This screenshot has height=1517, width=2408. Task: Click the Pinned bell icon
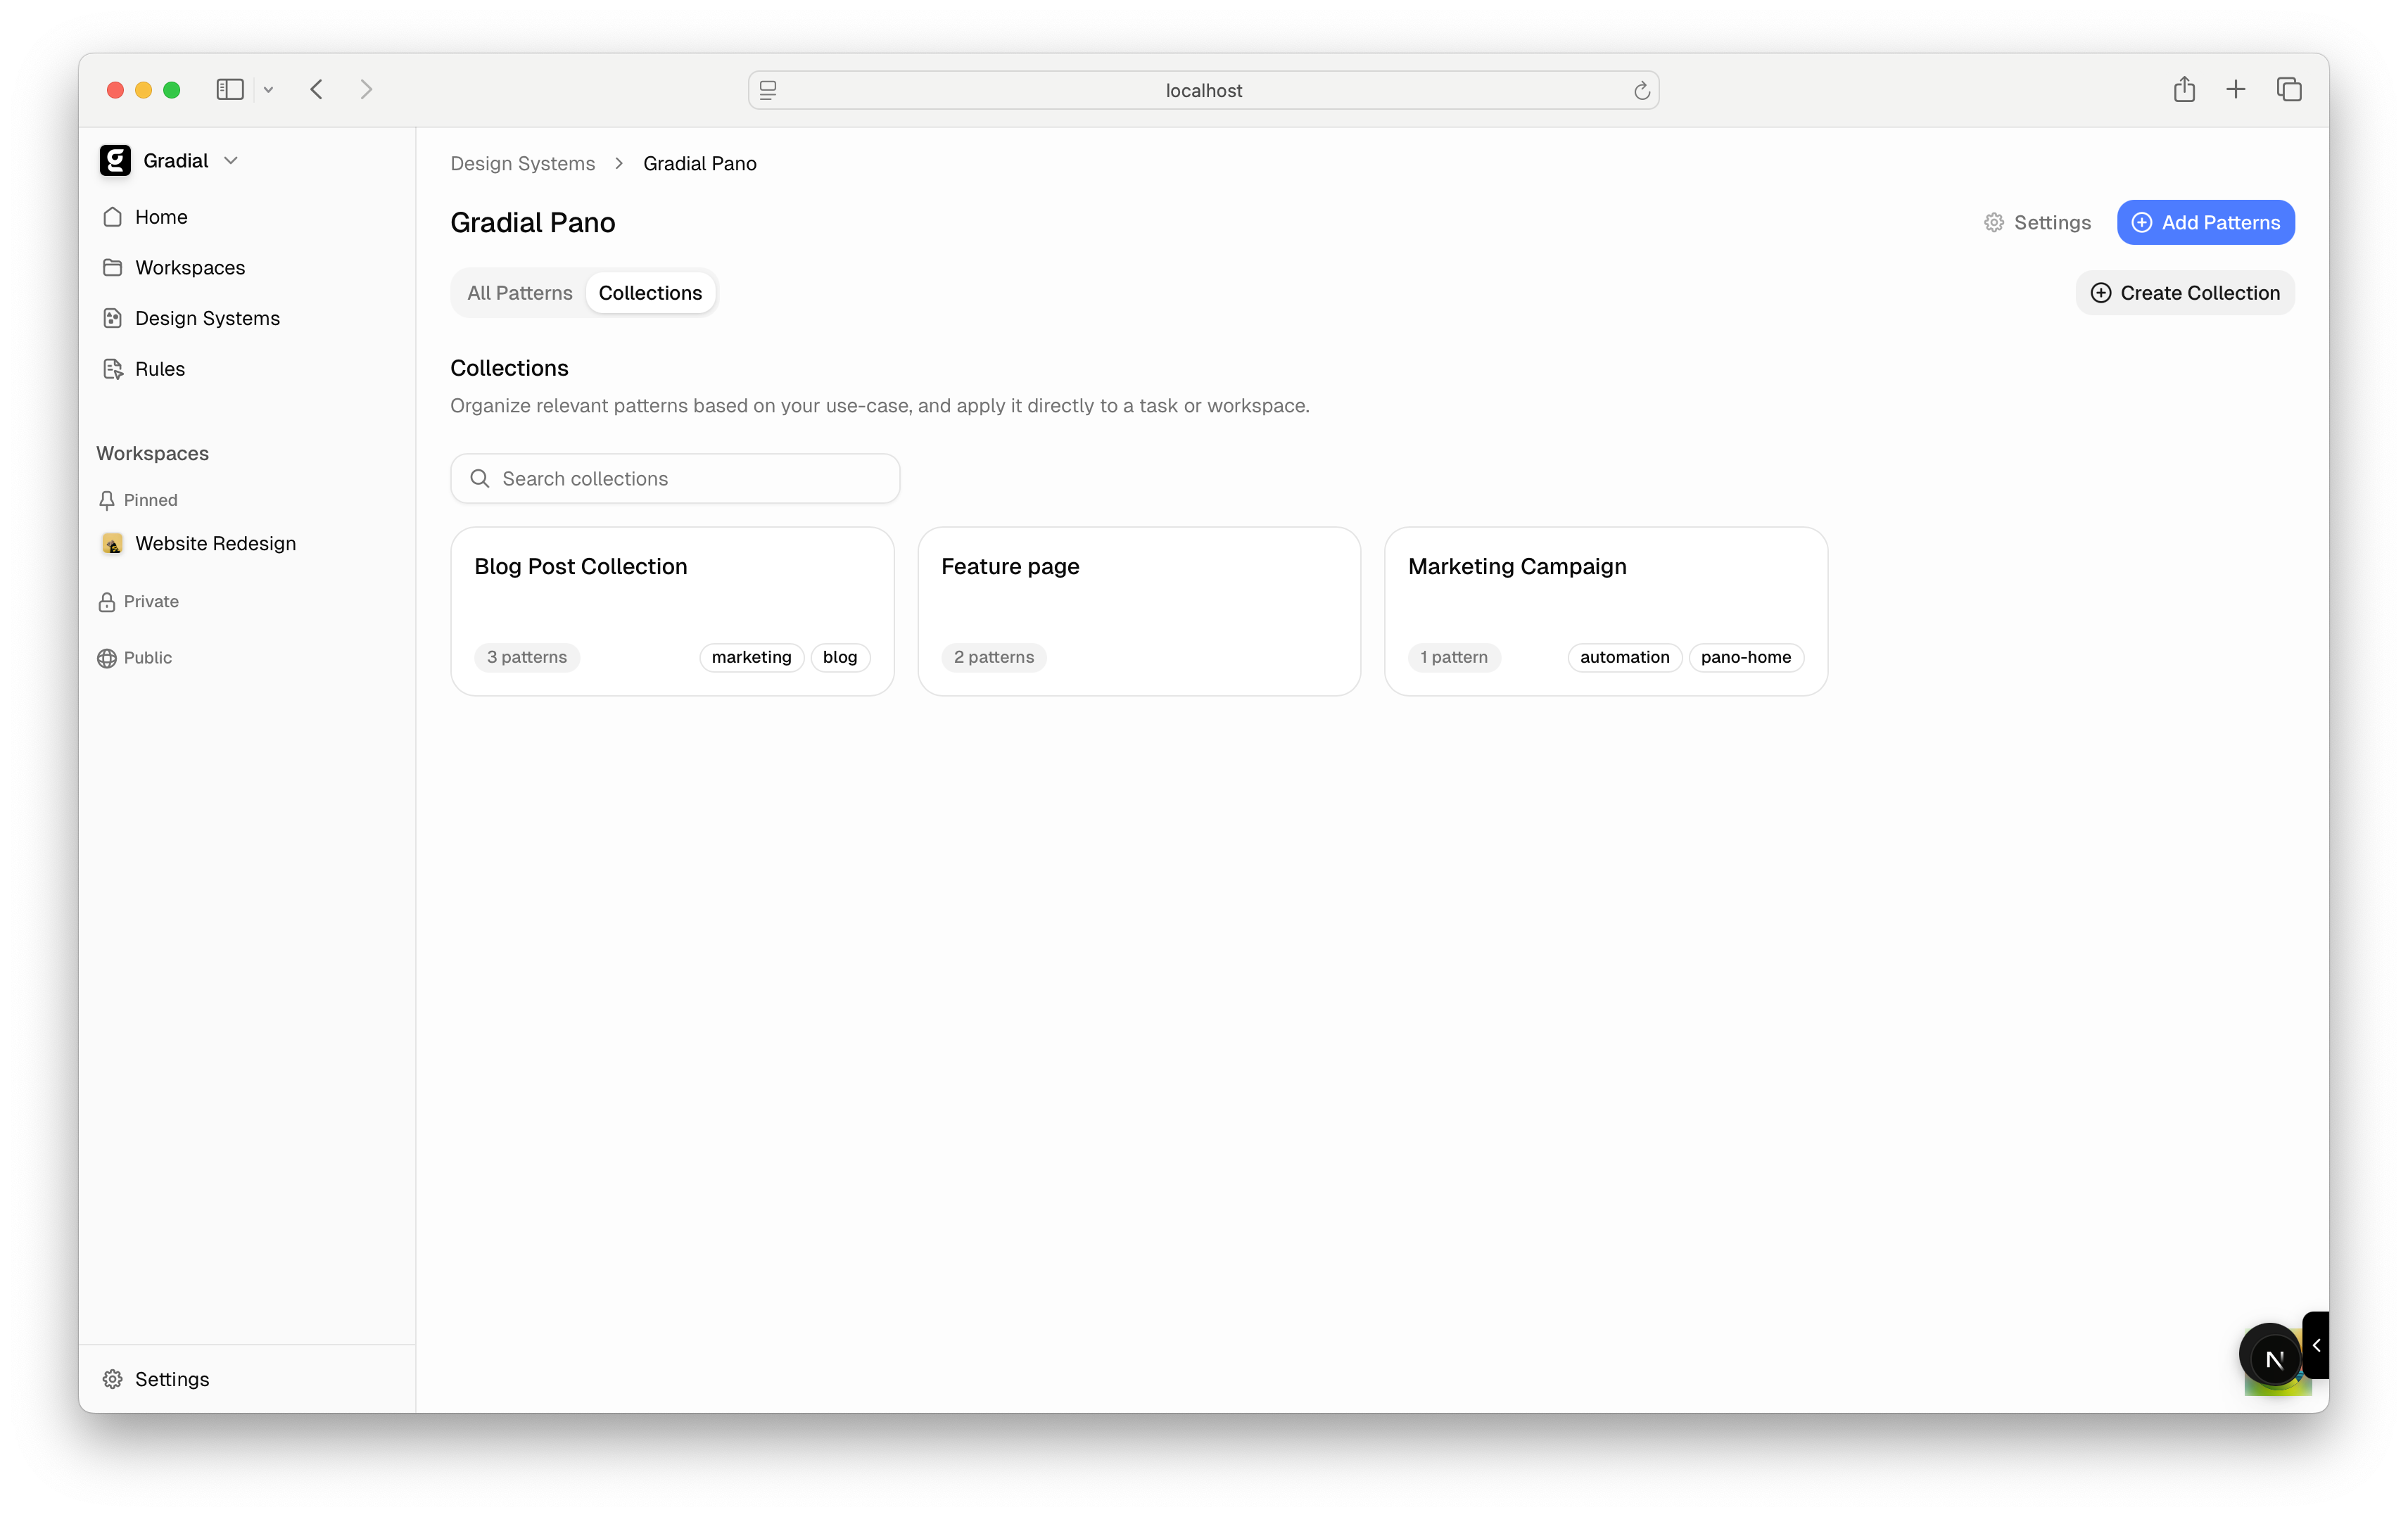click(108, 499)
